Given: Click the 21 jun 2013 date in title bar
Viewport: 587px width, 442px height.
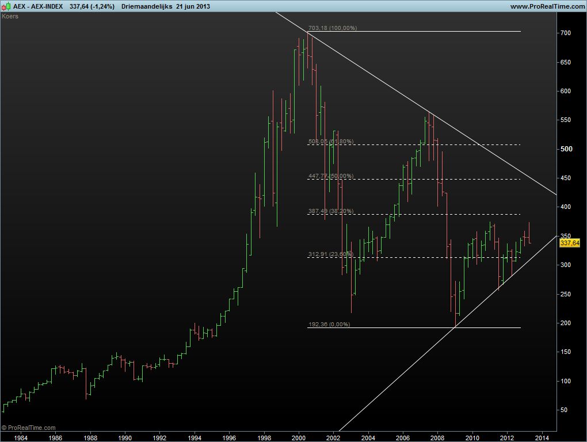Looking at the screenshot, I should [x=189, y=6].
